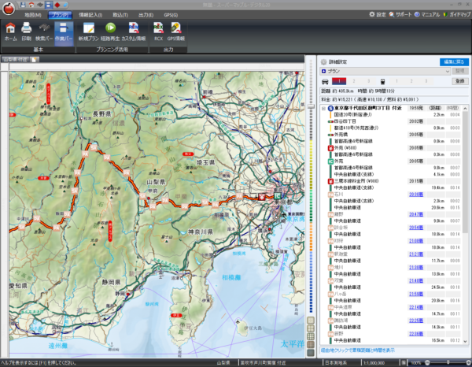
Task: Click the 印刷 print ribbon icon
Action: click(x=27, y=32)
